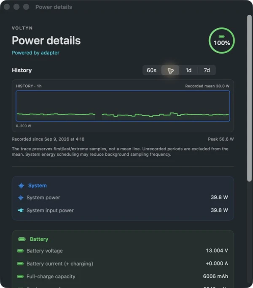Click the waveform icon next to System power
The width and height of the screenshot is (253, 288).
point(21,198)
